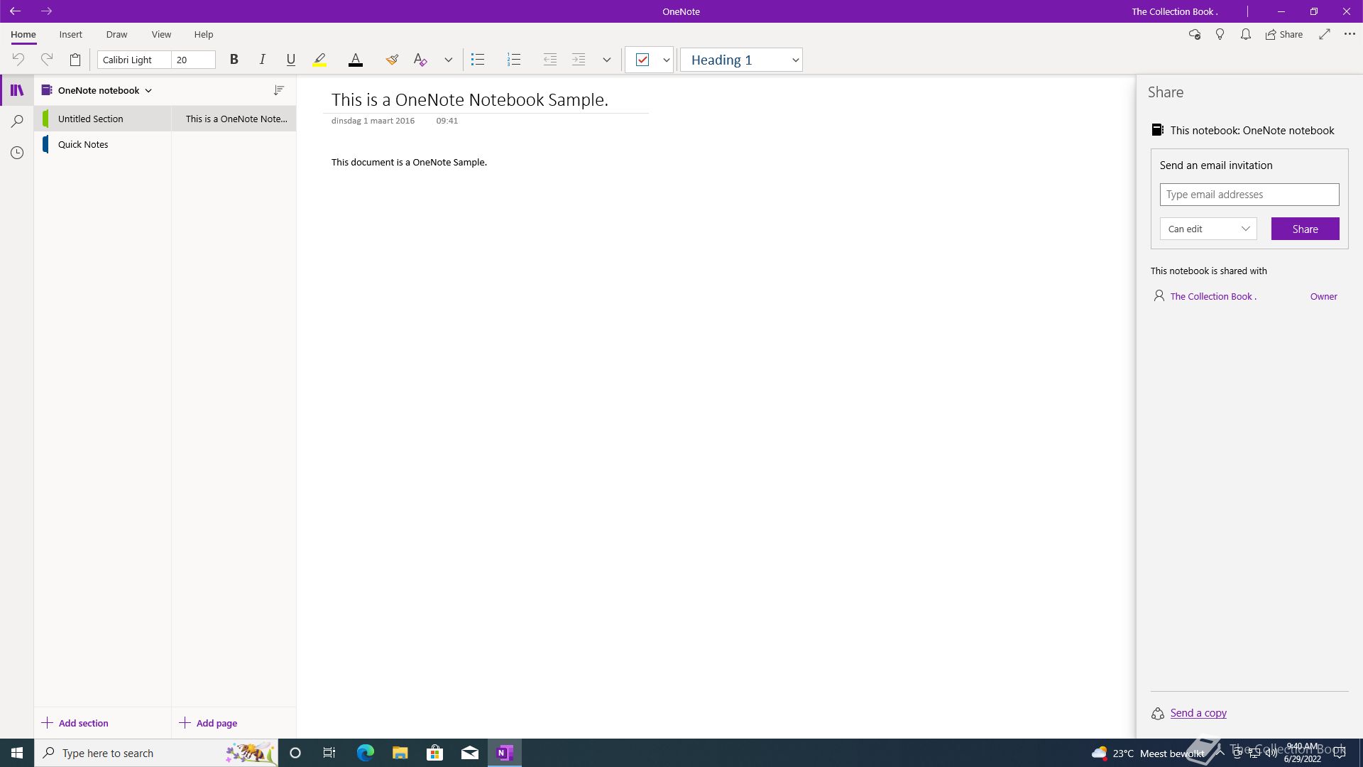Click the back navigation arrow

15,11
